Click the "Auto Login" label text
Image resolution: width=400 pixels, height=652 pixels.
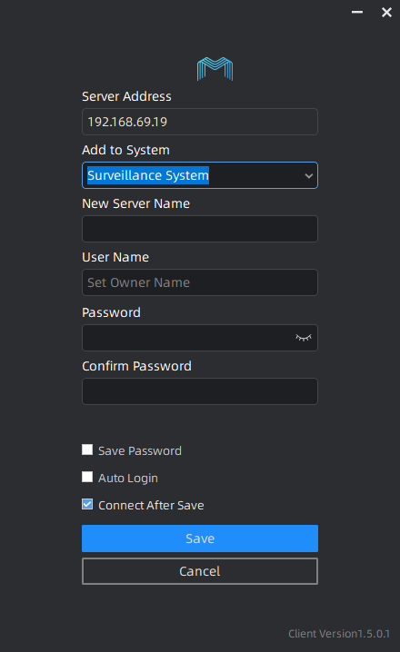[128, 479]
